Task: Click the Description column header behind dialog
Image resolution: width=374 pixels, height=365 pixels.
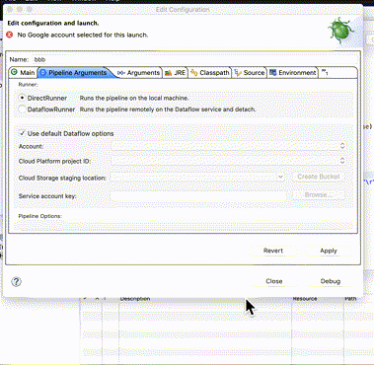Action: (135, 299)
